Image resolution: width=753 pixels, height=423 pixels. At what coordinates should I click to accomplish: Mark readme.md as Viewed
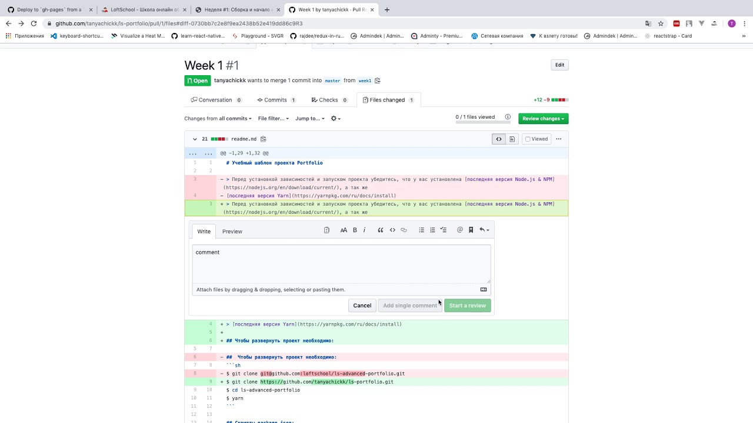coord(536,139)
